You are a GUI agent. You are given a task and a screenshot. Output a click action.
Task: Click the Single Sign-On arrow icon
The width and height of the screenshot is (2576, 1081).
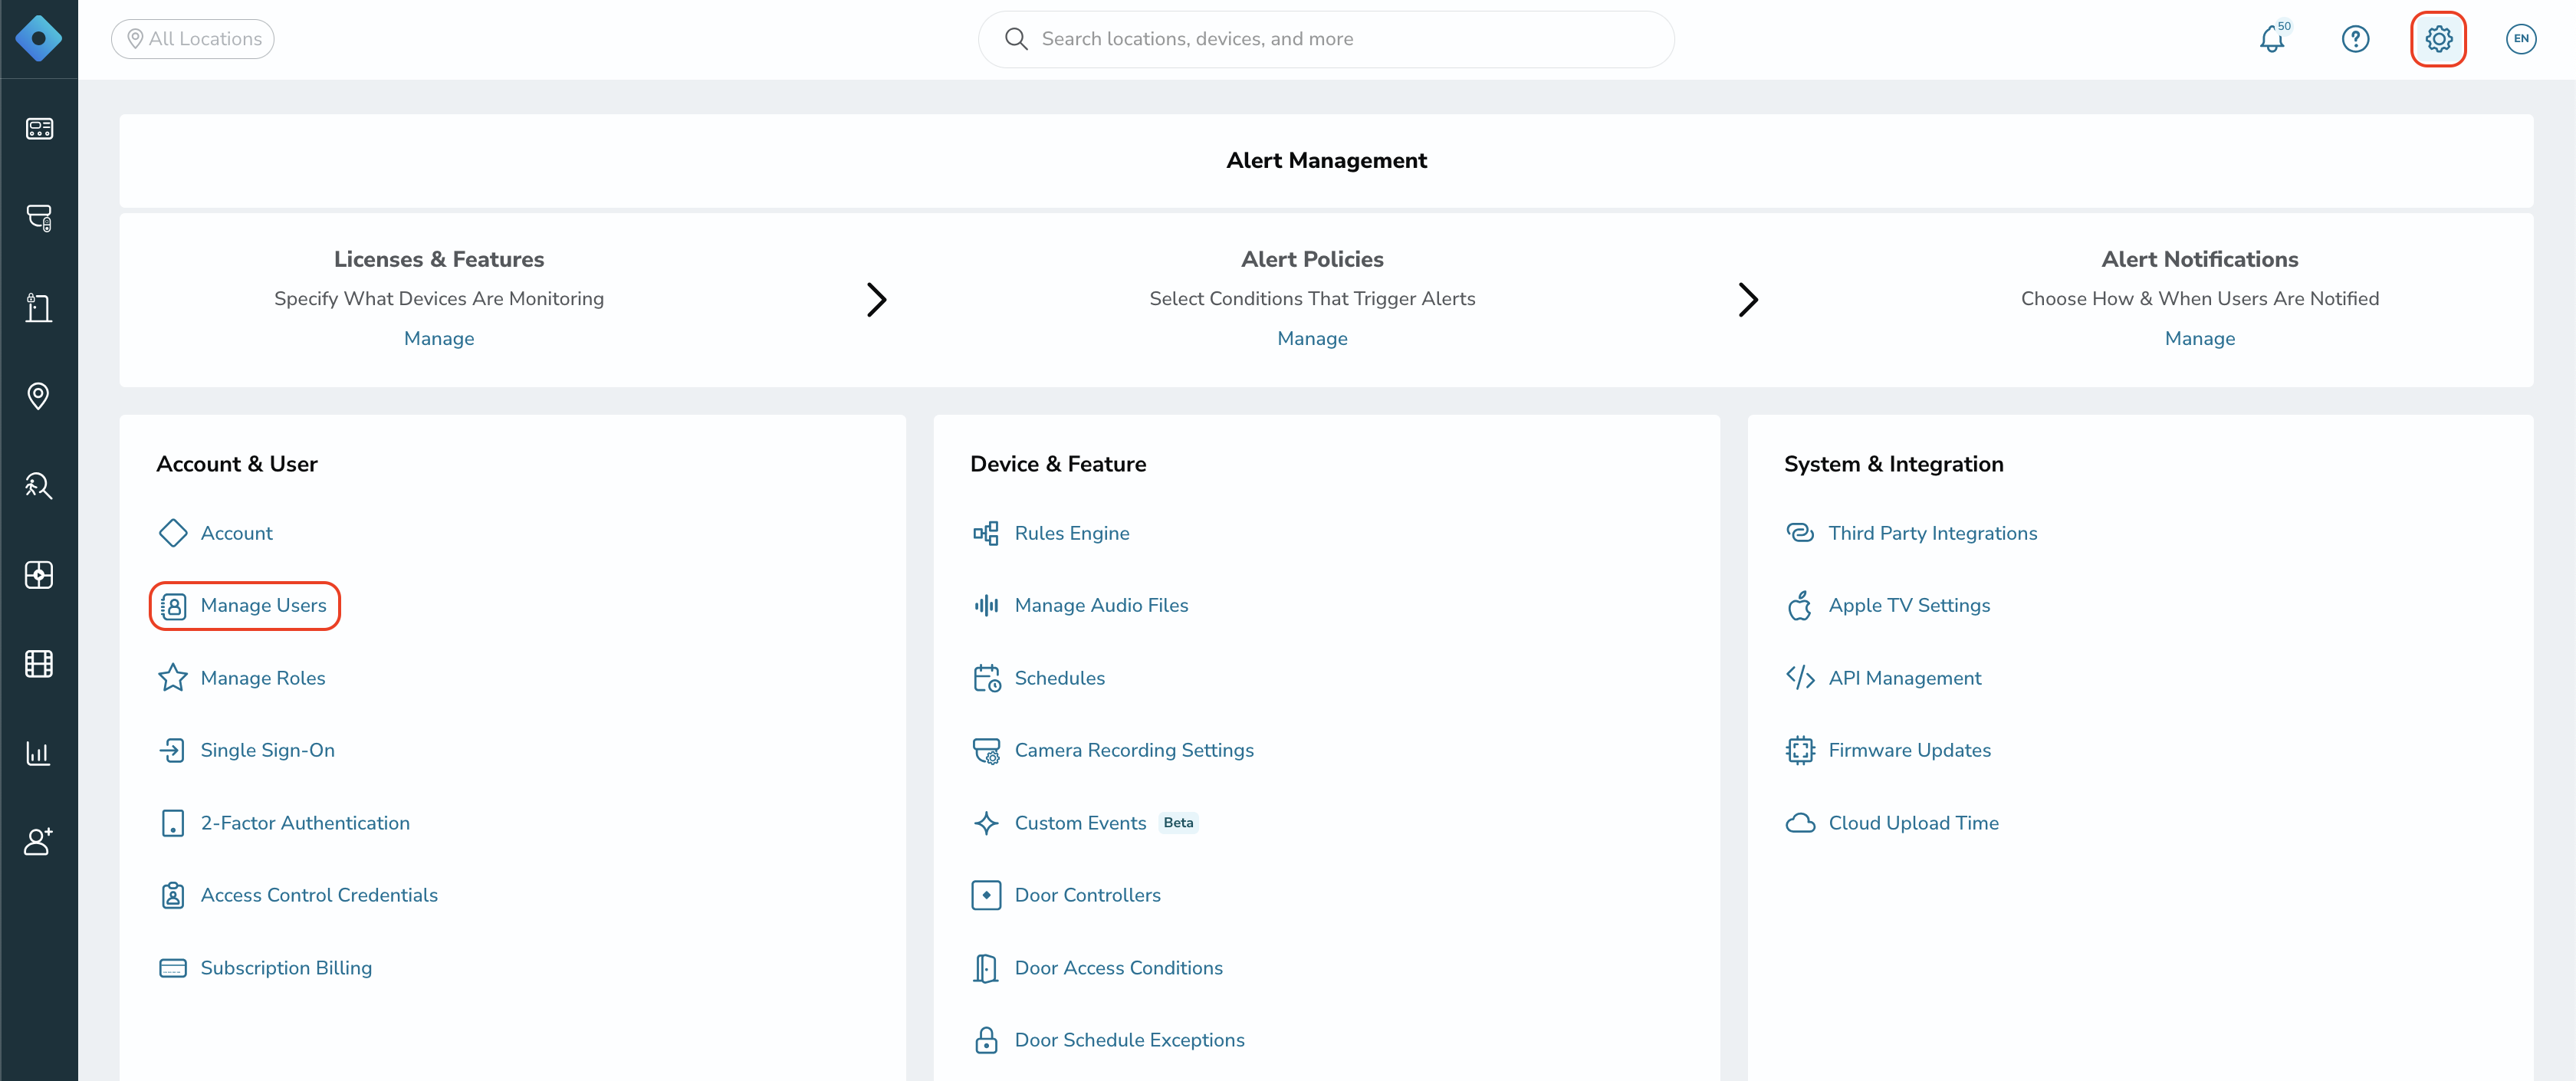pyautogui.click(x=173, y=750)
